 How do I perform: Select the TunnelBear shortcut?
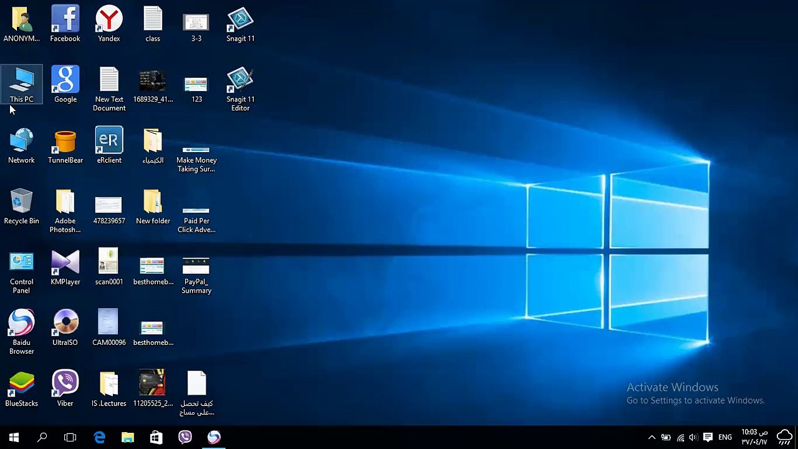coord(65,146)
